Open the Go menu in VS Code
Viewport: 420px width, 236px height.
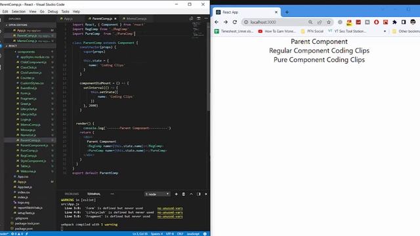[x=42, y=12]
